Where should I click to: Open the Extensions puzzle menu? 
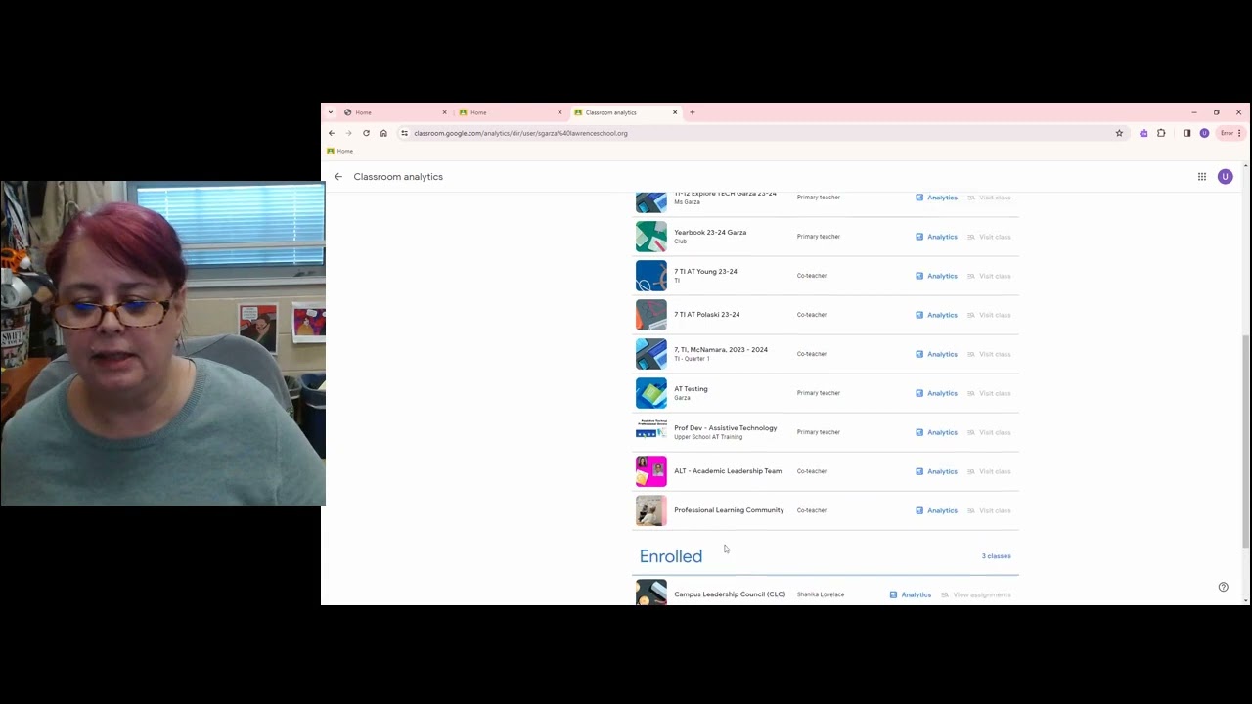(x=1161, y=133)
